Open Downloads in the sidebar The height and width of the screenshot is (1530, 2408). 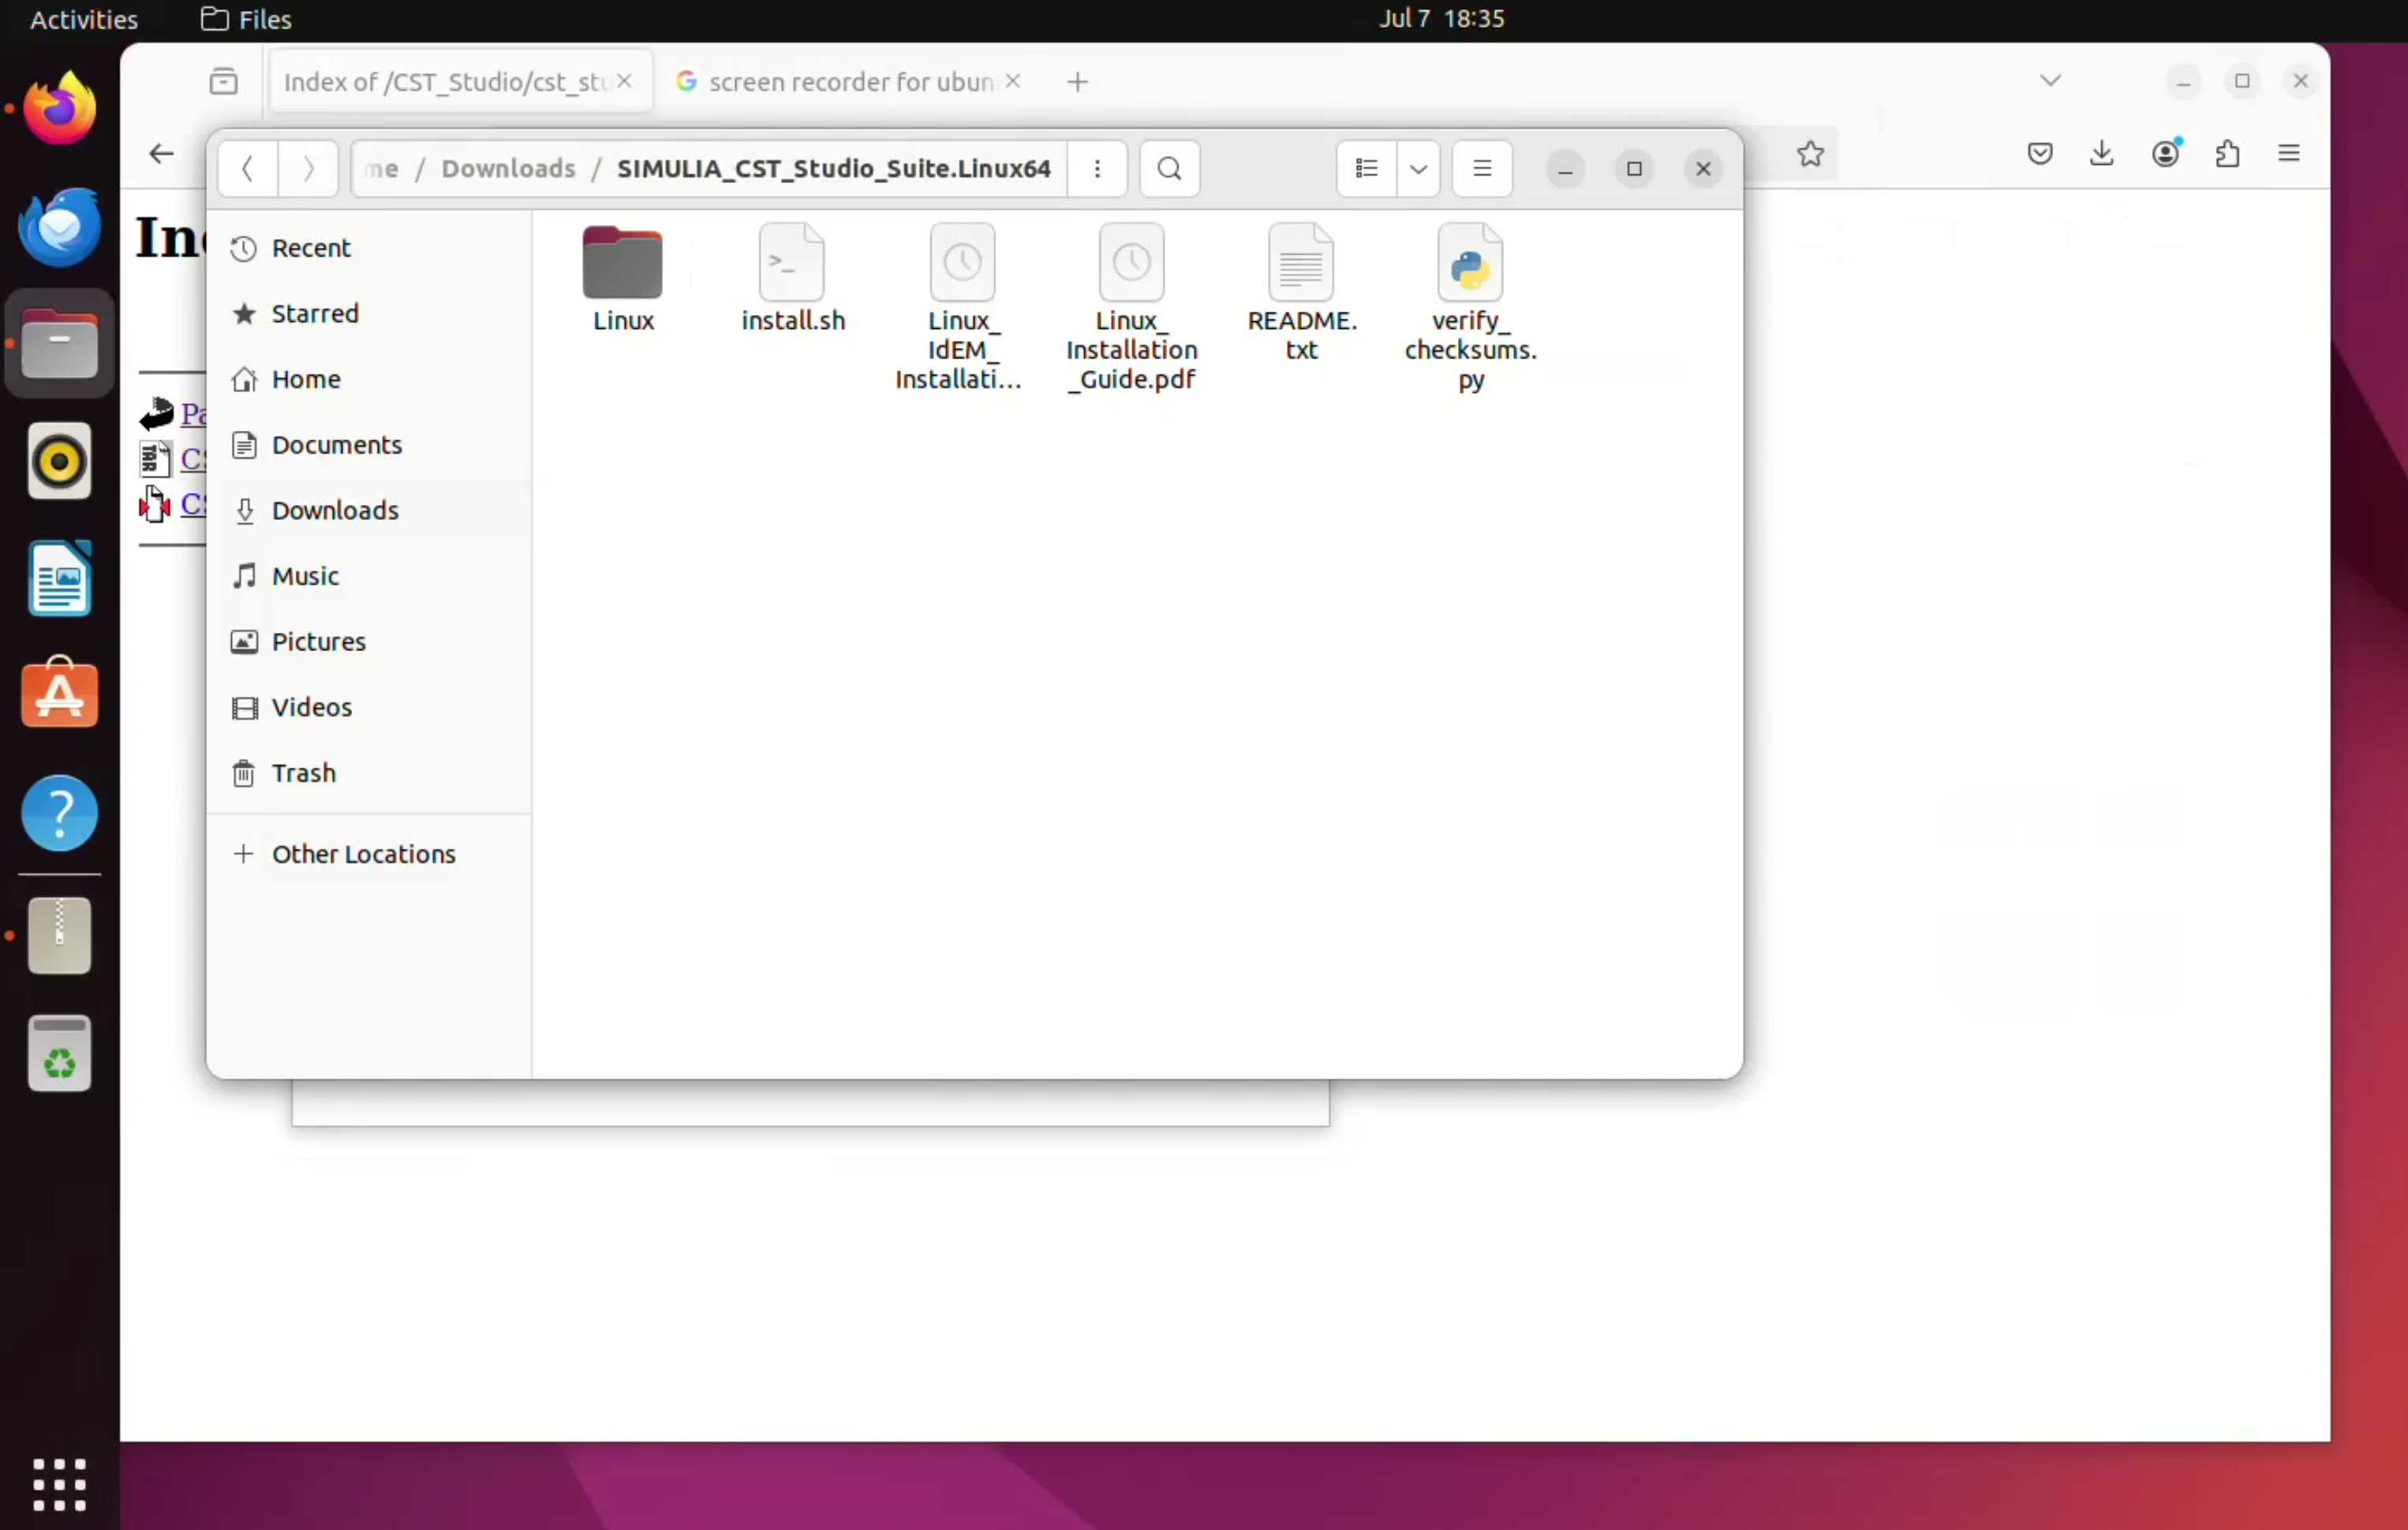point(368,510)
